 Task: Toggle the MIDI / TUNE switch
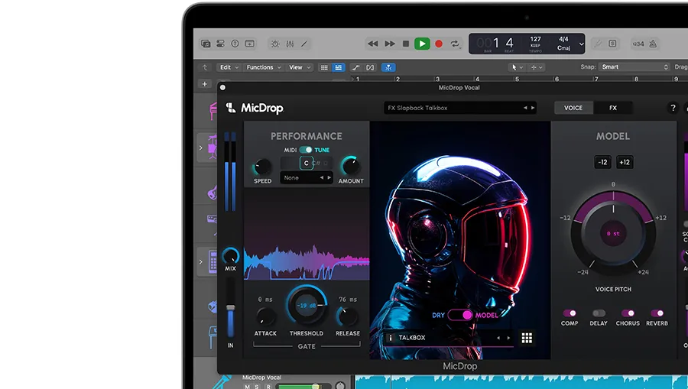(x=306, y=150)
